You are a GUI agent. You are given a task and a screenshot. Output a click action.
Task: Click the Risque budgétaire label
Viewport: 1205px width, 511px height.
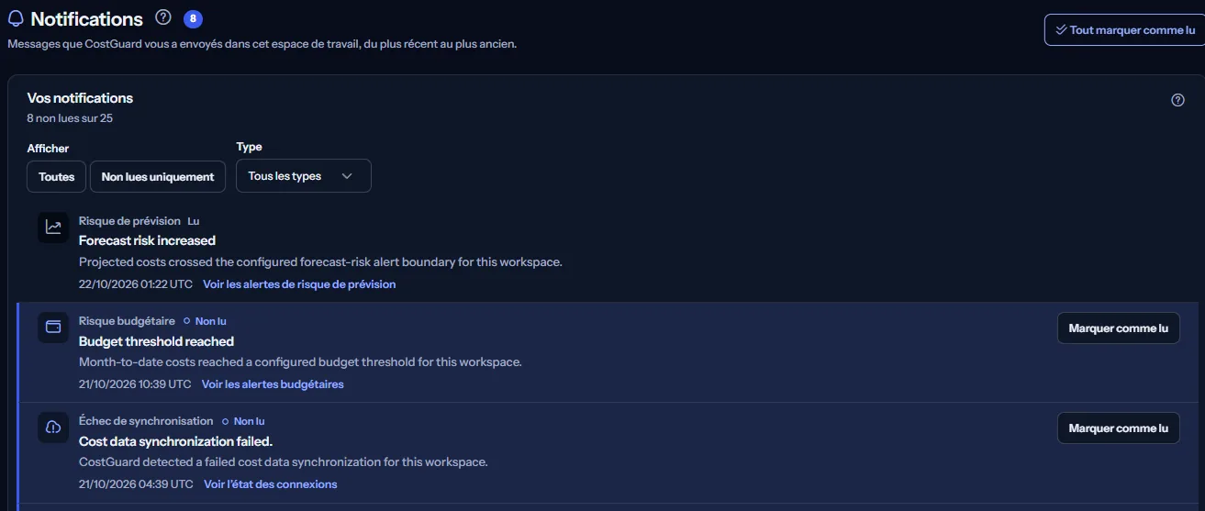pyautogui.click(x=127, y=321)
